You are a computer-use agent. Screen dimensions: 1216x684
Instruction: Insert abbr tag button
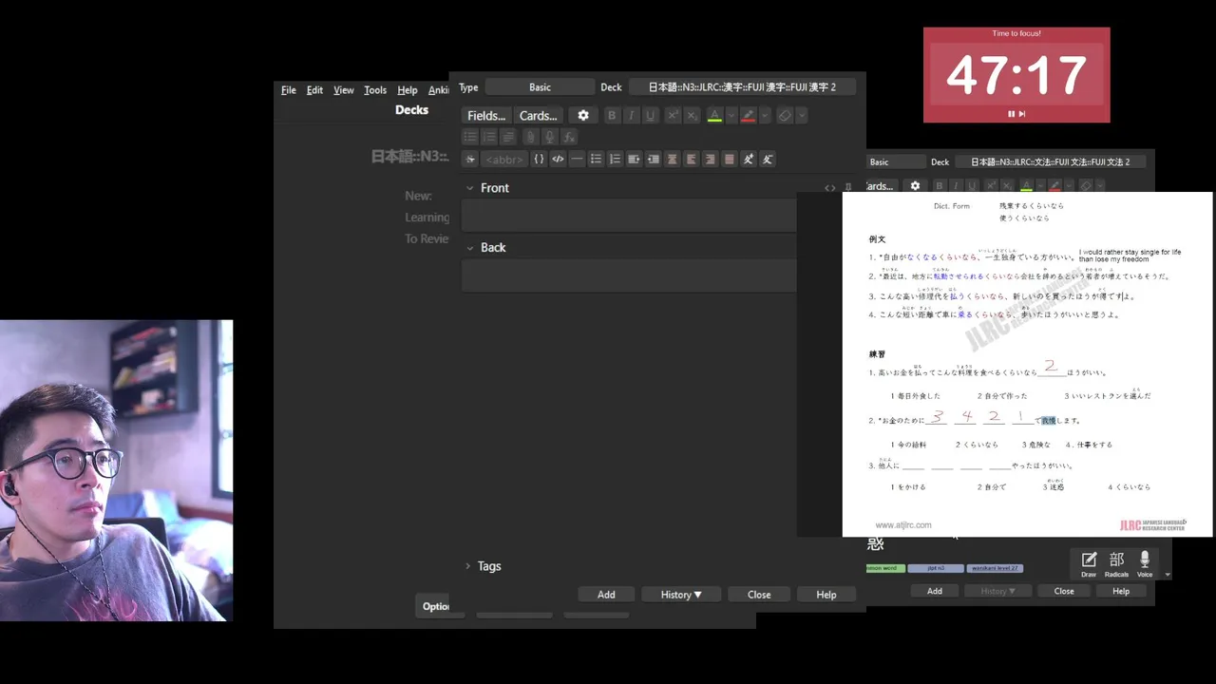click(503, 159)
